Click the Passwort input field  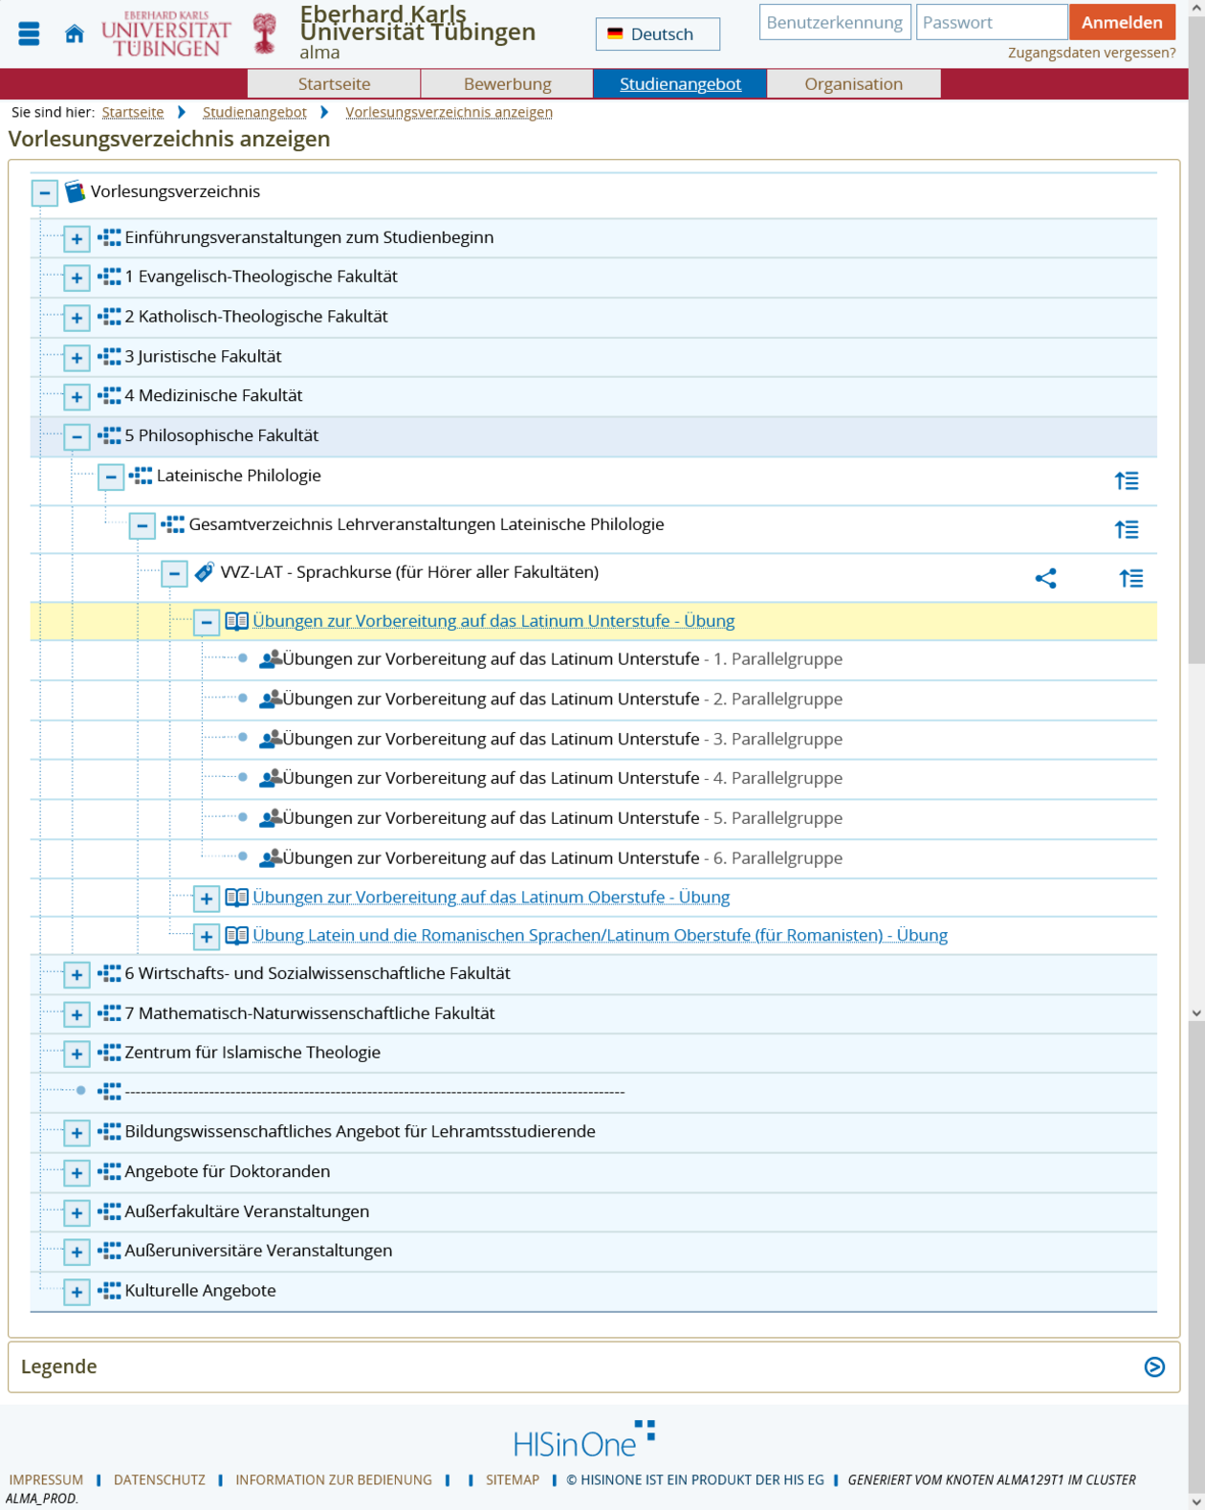click(992, 22)
